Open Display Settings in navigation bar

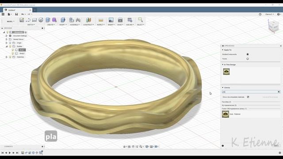[x=147, y=147]
